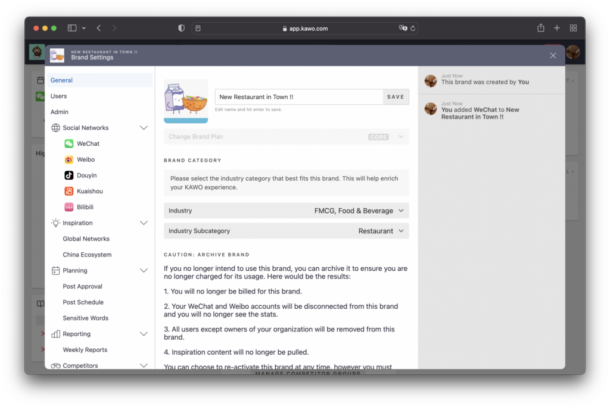
Task: Open a new Safari tab
Action: pos(557,28)
